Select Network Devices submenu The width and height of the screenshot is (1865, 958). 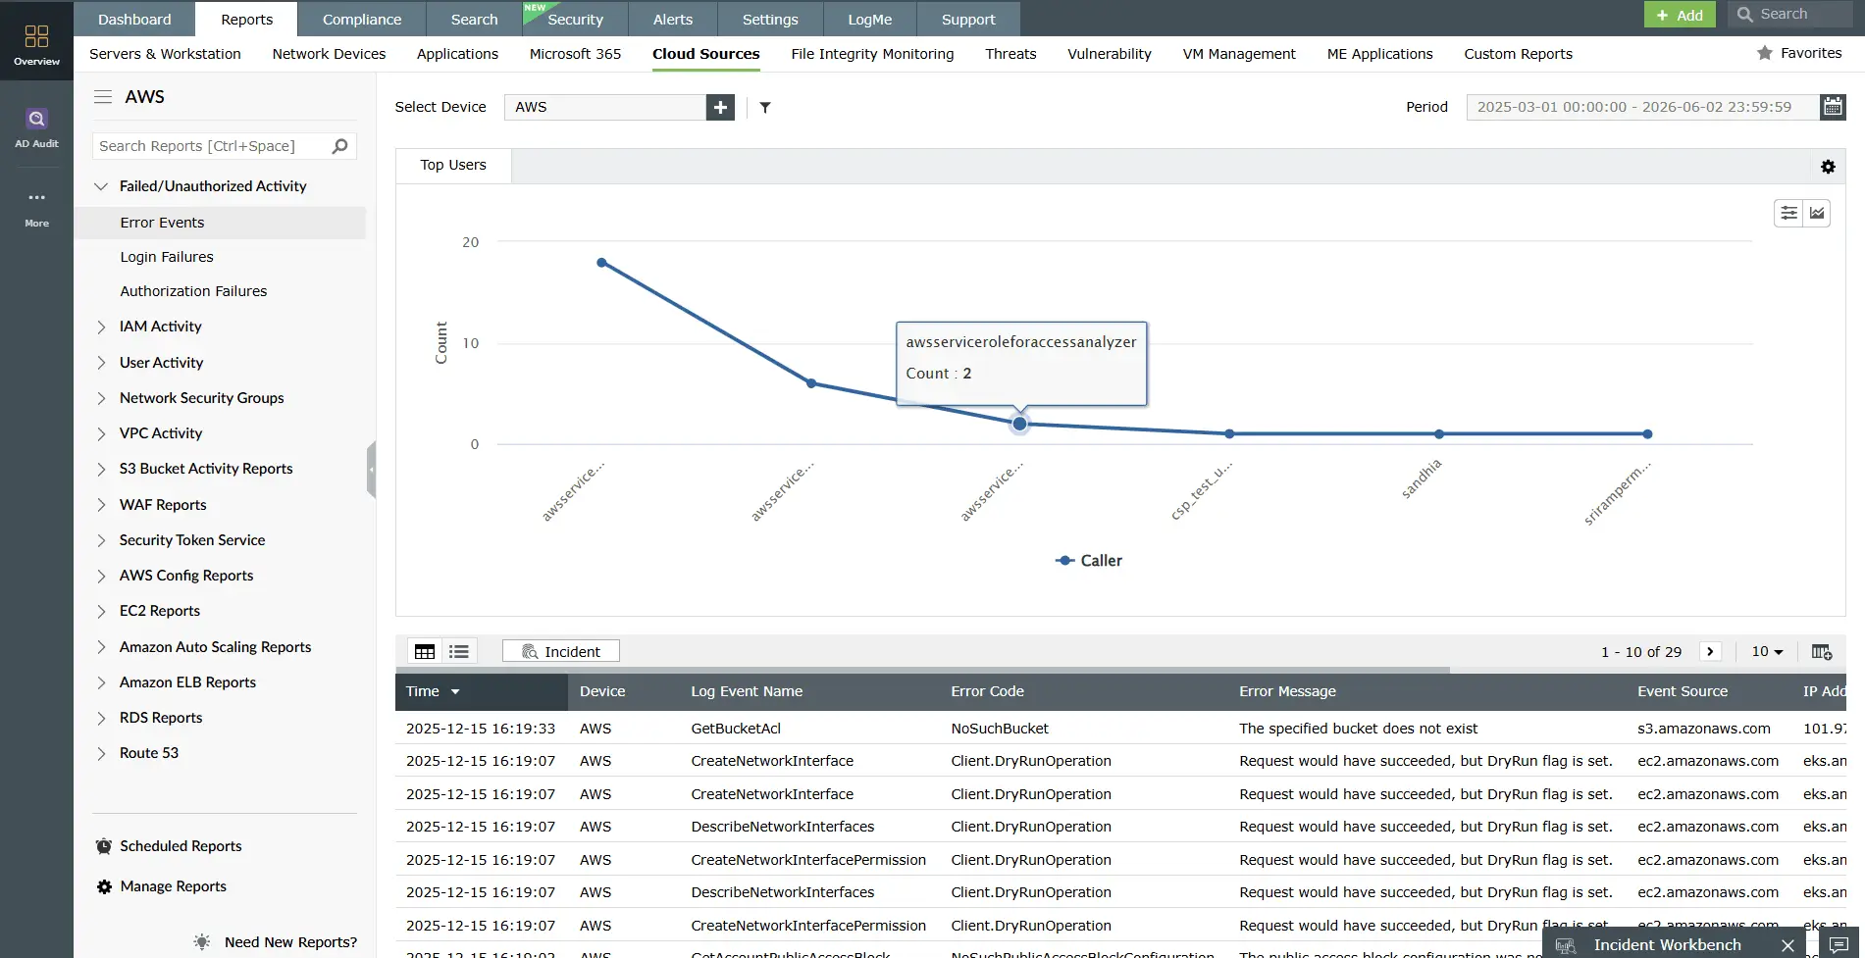(x=329, y=54)
